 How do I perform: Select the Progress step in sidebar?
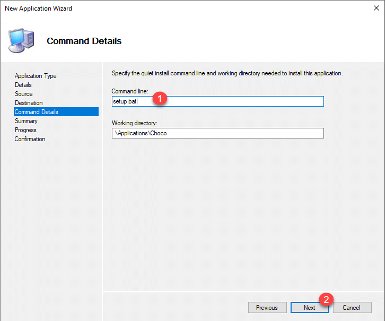click(x=25, y=130)
